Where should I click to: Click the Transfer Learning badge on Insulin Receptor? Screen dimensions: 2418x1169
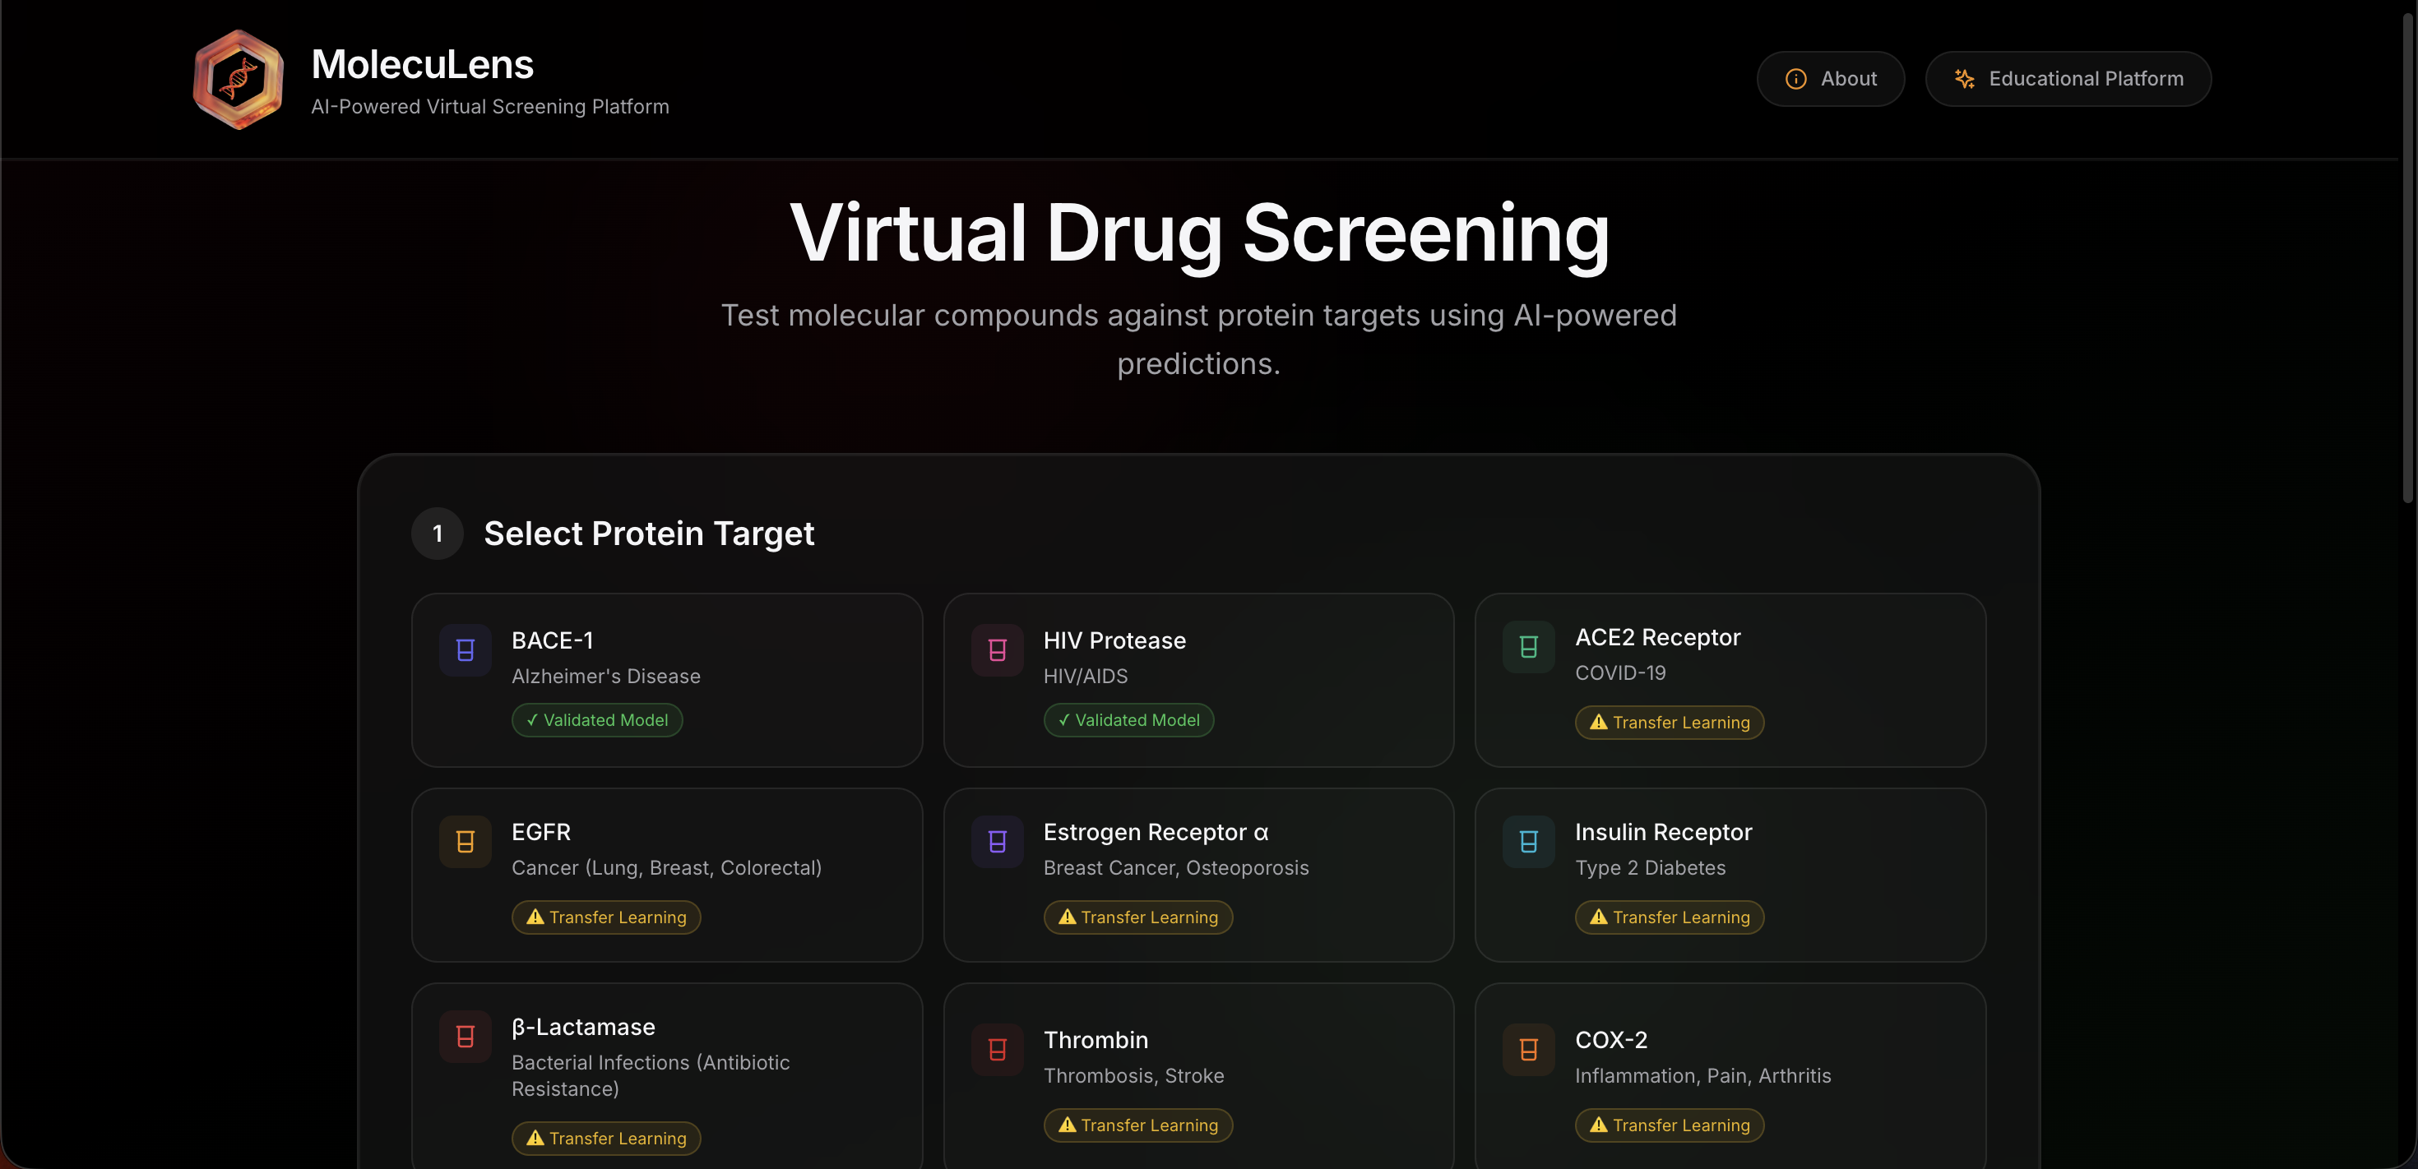coord(1668,917)
